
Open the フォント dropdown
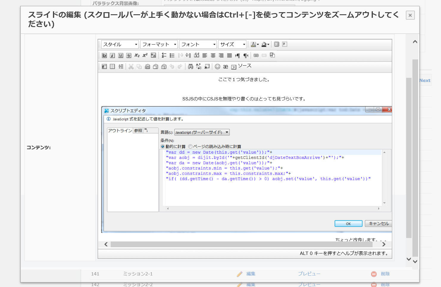pyautogui.click(x=198, y=44)
